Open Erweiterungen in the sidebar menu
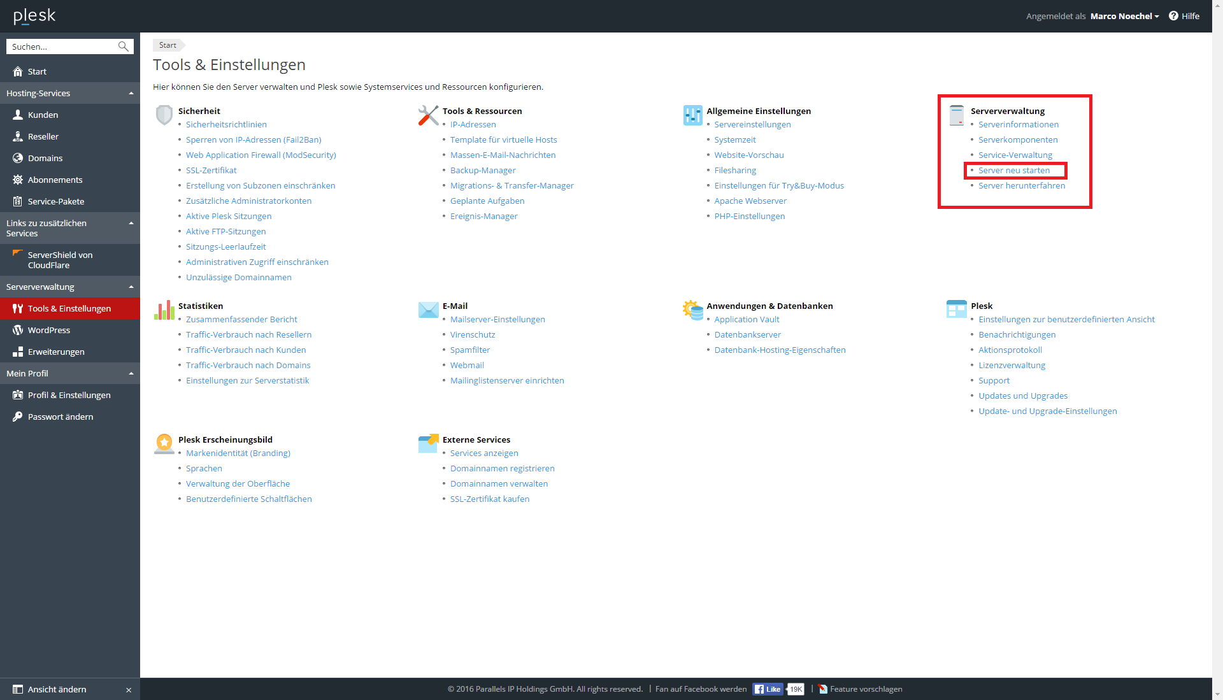Viewport: 1223px width, 700px height. [70, 352]
